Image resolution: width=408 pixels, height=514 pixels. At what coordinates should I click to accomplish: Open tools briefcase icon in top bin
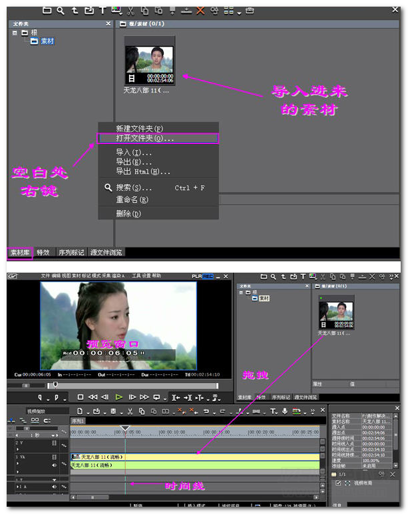(x=250, y=11)
